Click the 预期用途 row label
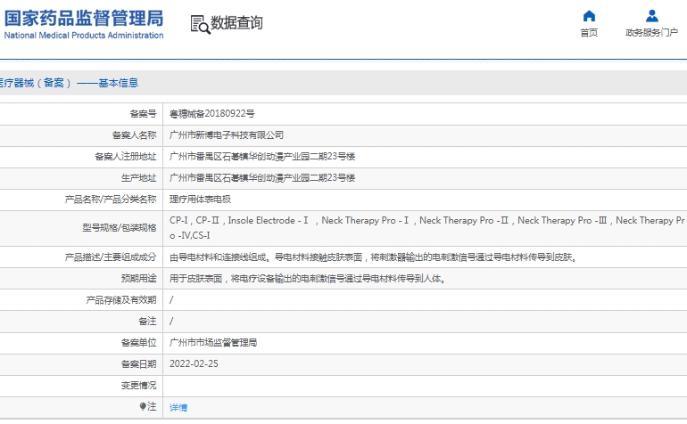Image resolution: width=687 pixels, height=424 pixels. pos(139,279)
